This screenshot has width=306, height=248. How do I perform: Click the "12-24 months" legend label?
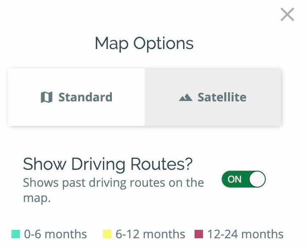245,234
